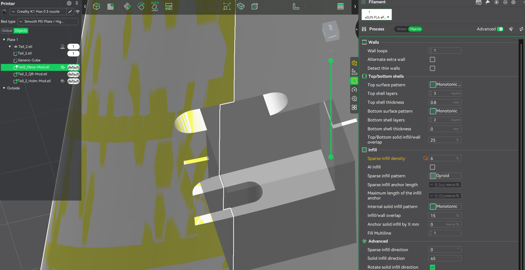Click the Sparse infill density input field
525x270 pixels.
(x=442, y=159)
